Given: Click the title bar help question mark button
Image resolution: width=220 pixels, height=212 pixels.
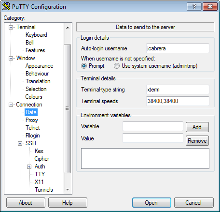Looking at the screenshot, I should coord(194,7).
